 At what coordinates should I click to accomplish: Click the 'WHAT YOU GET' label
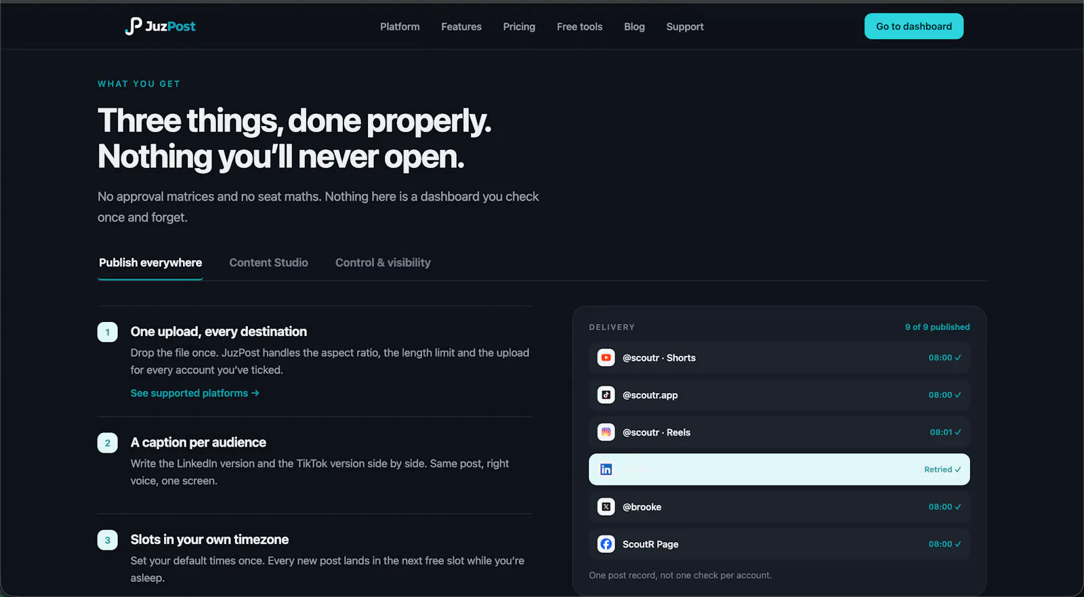coord(139,84)
